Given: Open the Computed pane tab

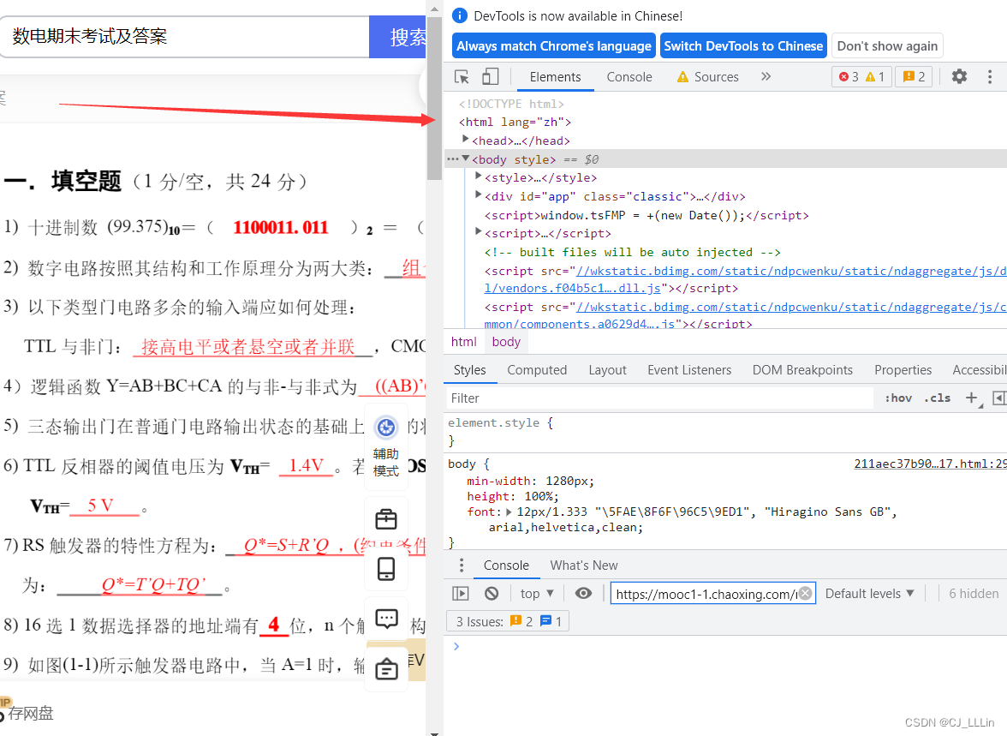Looking at the screenshot, I should (537, 369).
